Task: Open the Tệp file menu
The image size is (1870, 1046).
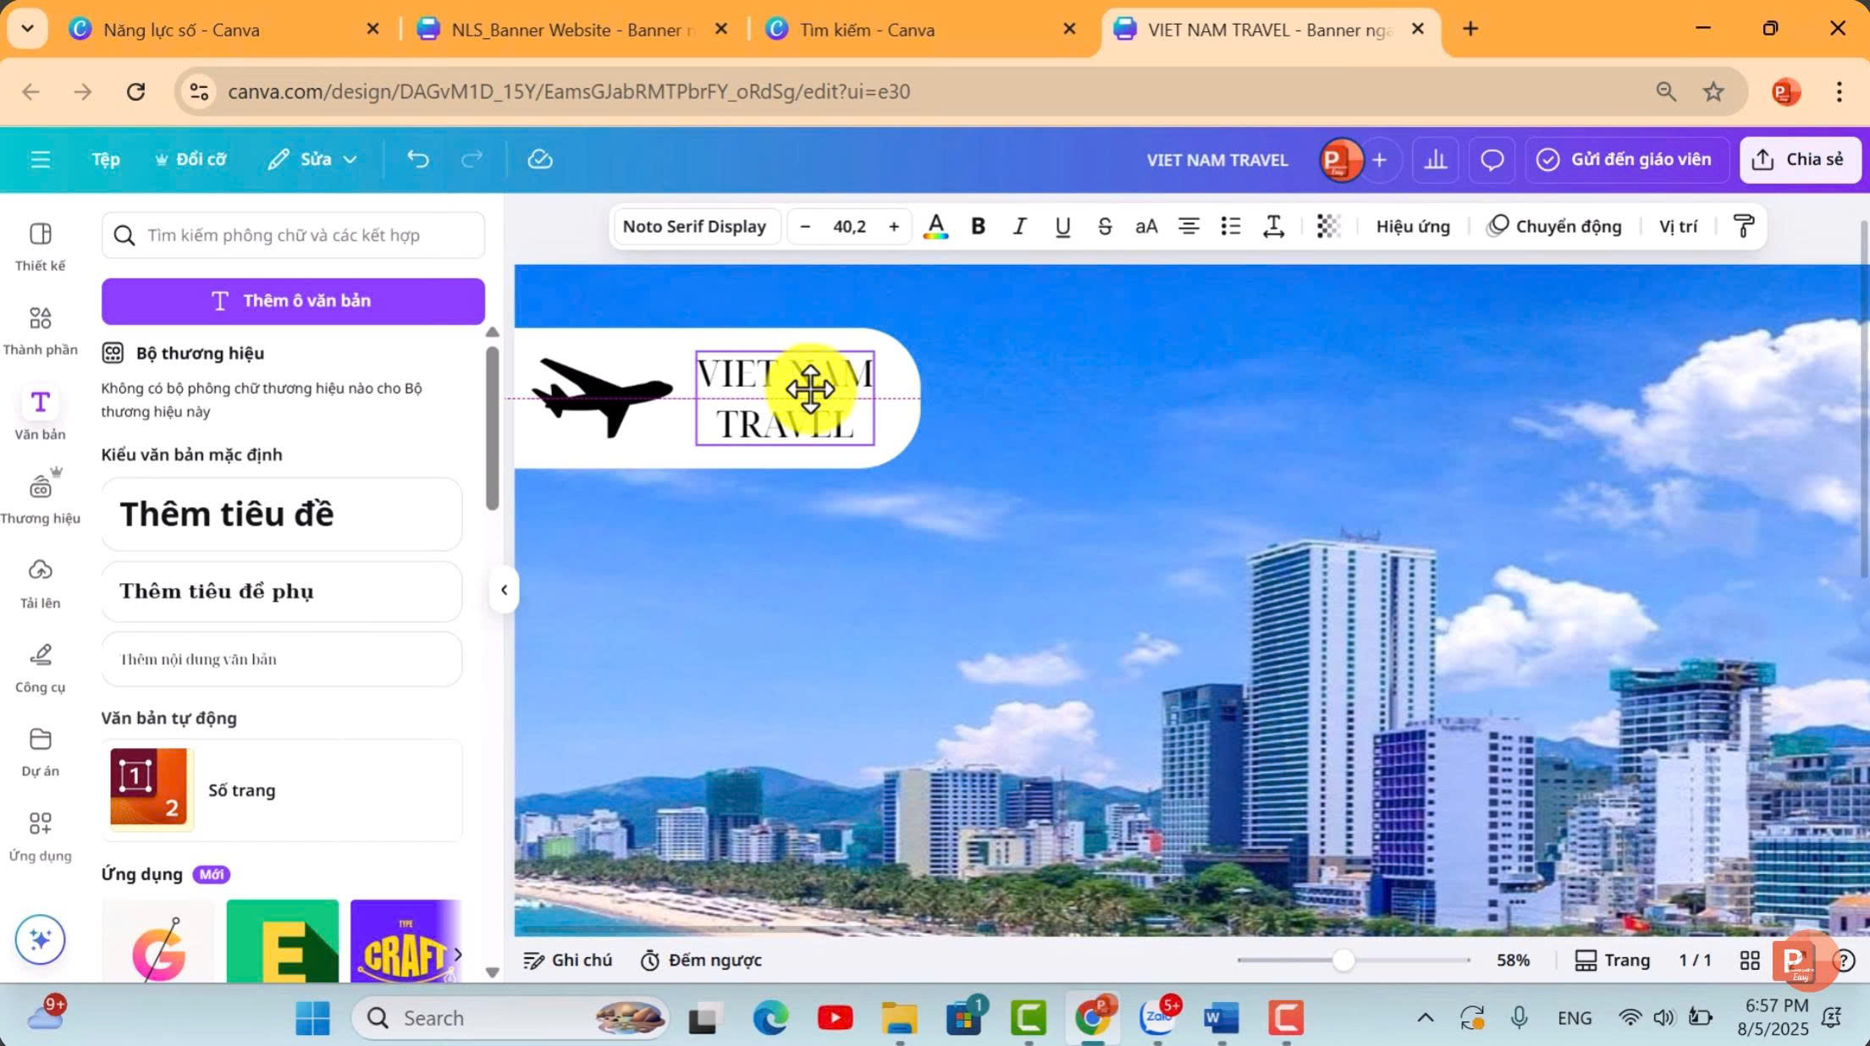Action: coord(106,159)
